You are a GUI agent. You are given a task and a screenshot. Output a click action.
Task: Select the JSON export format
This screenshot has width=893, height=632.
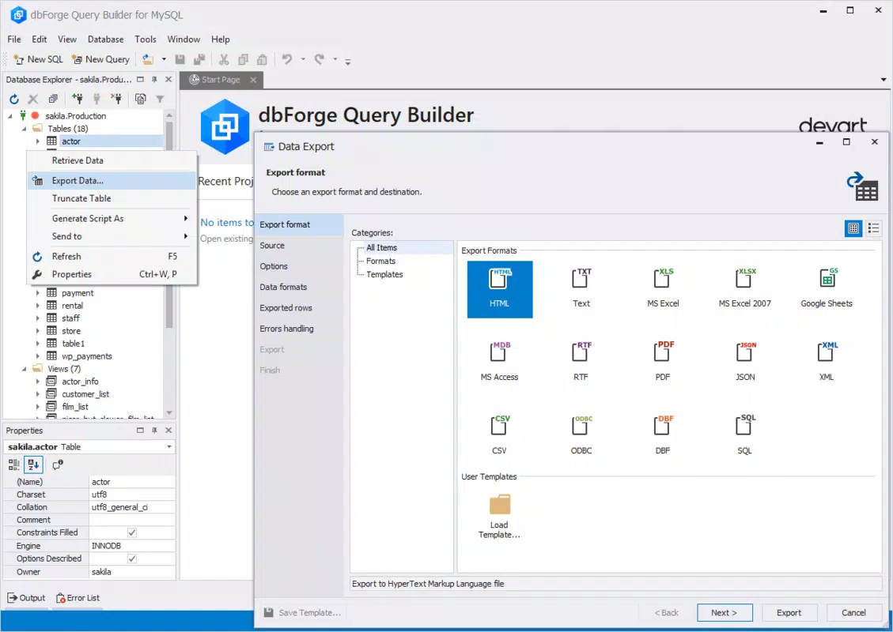(x=744, y=363)
